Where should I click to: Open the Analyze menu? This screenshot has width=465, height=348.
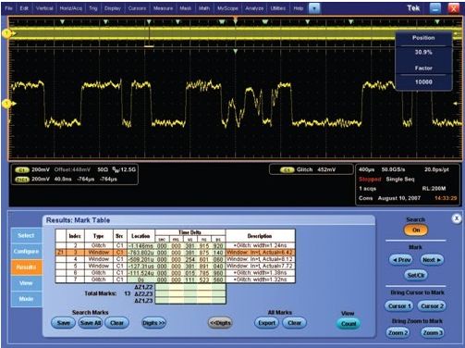point(254,8)
